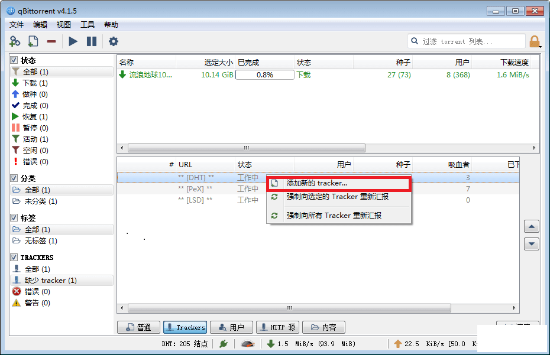Screen dimensions: 550x355
Task: Move tracker up with the up arrow button
Action: pos(532,226)
